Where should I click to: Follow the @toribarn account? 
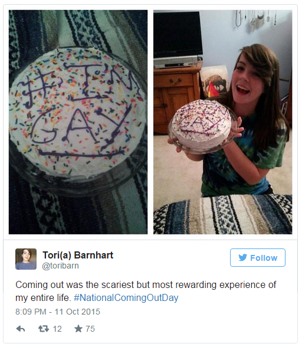click(258, 257)
